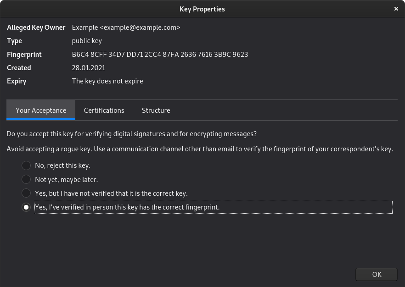Click the "public key" type value

(87, 41)
